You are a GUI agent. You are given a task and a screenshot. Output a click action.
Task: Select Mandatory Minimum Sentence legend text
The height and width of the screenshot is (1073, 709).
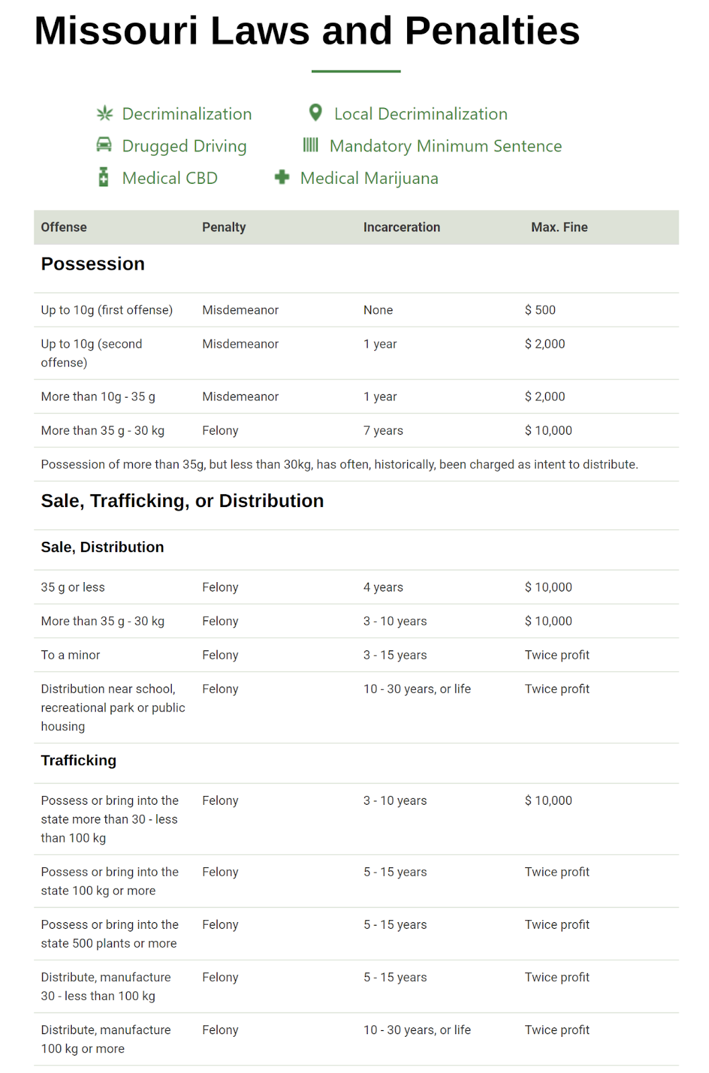445,146
